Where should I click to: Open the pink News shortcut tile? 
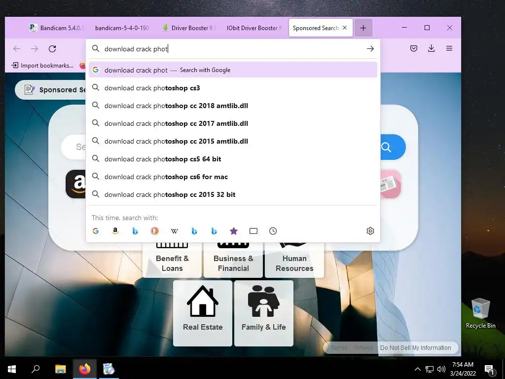(391, 184)
